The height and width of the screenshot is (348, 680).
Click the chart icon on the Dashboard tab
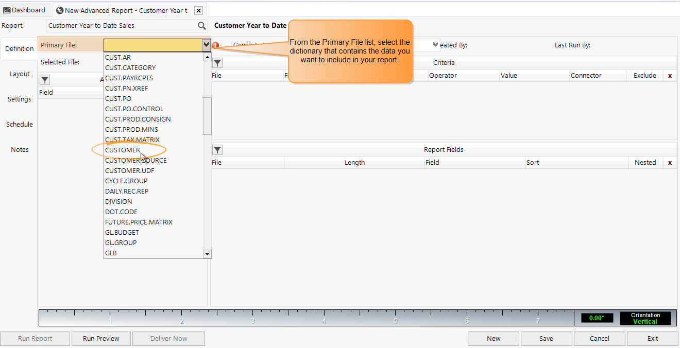click(7, 10)
